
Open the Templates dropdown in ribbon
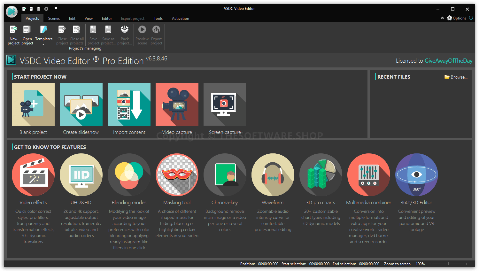44,35
